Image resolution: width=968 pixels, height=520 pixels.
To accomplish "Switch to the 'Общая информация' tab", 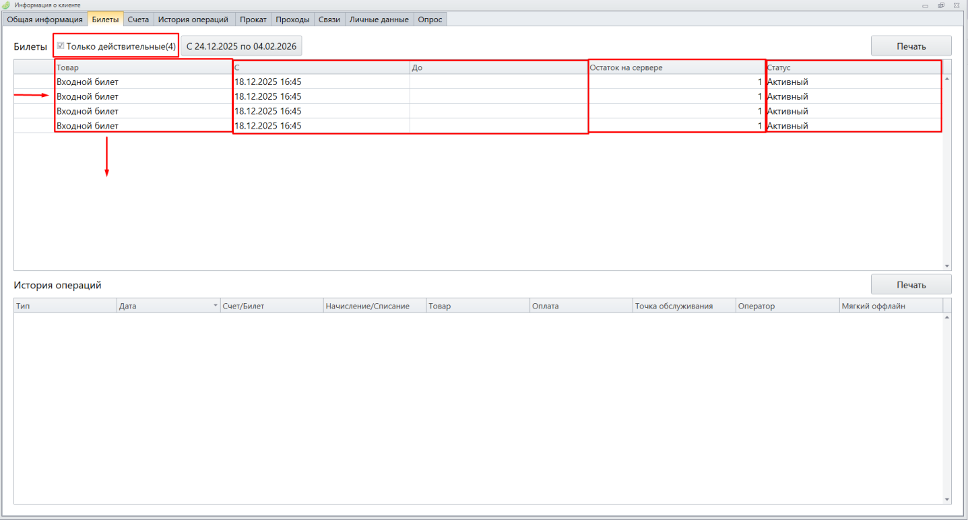I will (44, 20).
